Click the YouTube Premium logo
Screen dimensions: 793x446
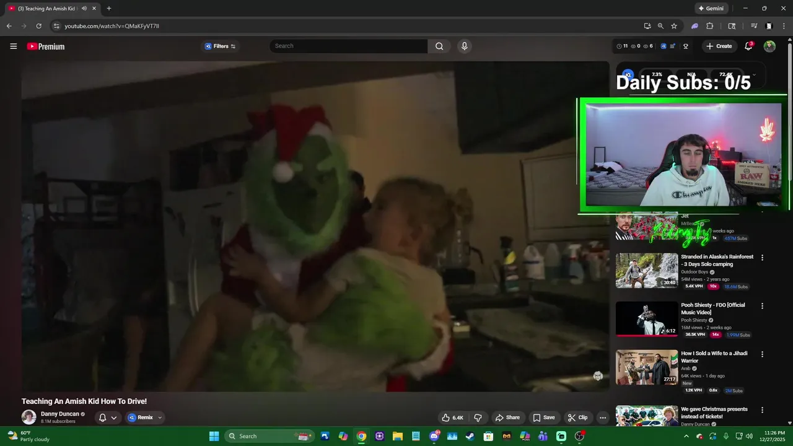click(x=46, y=46)
